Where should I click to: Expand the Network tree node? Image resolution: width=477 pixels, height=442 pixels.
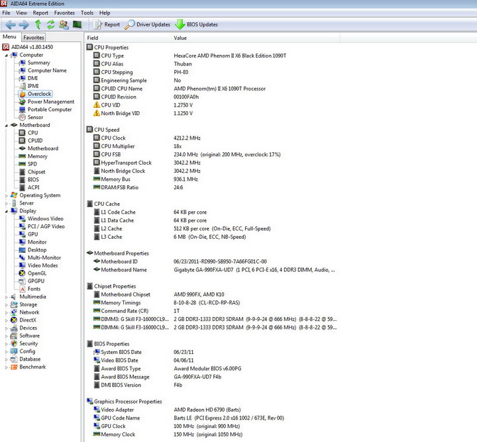(6, 312)
